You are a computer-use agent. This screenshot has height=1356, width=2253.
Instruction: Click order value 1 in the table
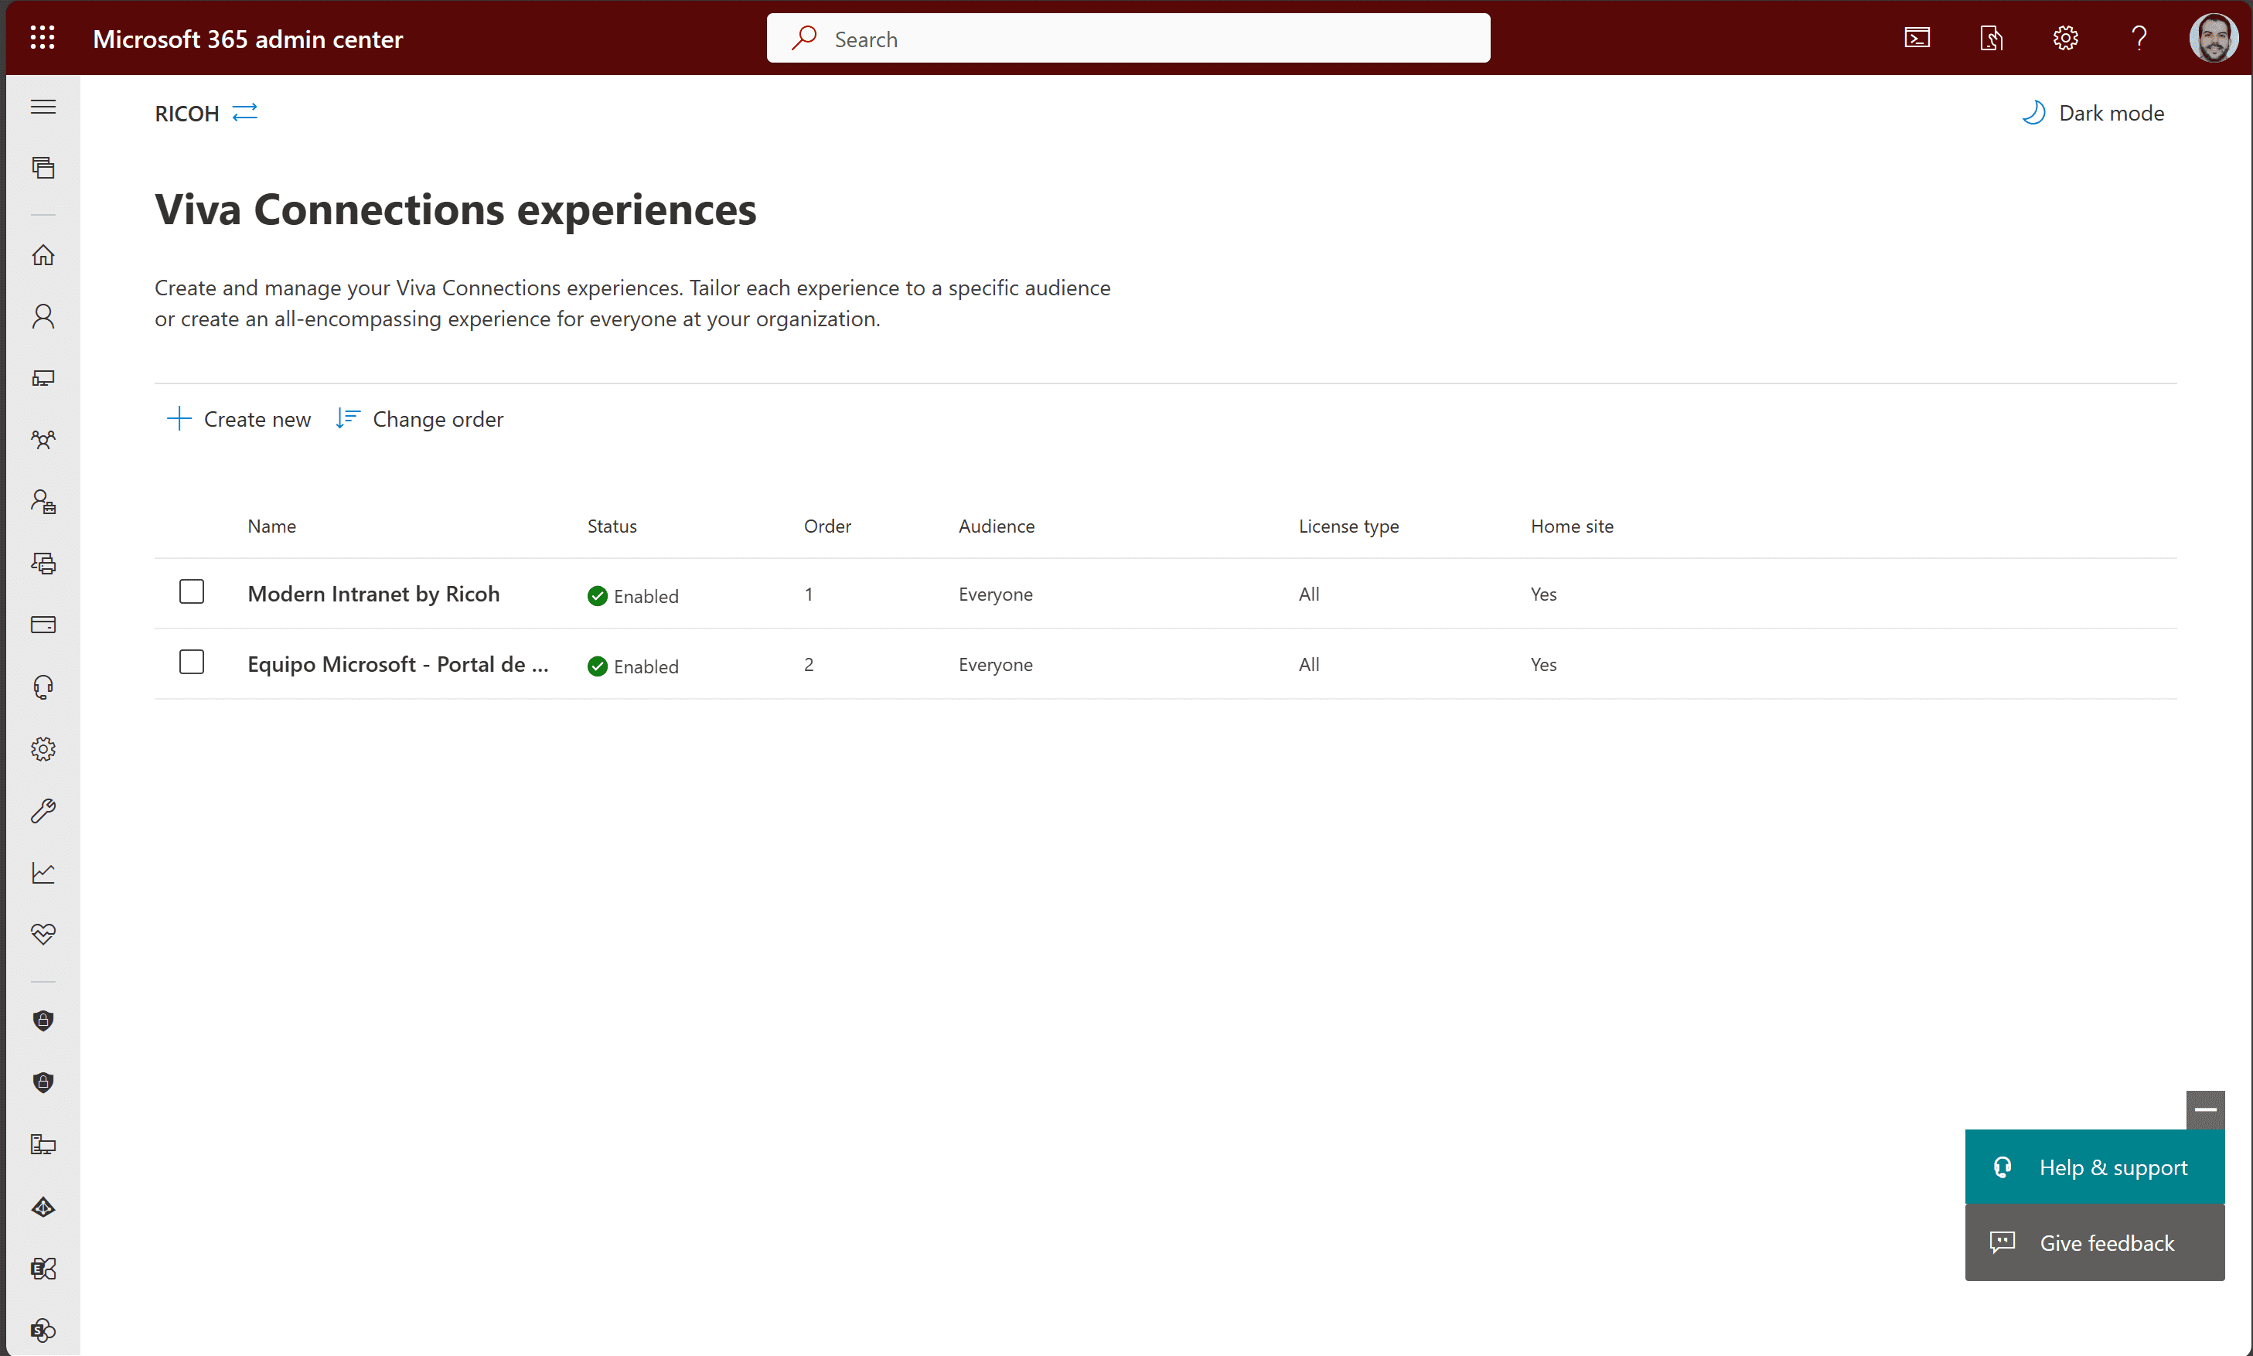pyautogui.click(x=809, y=594)
